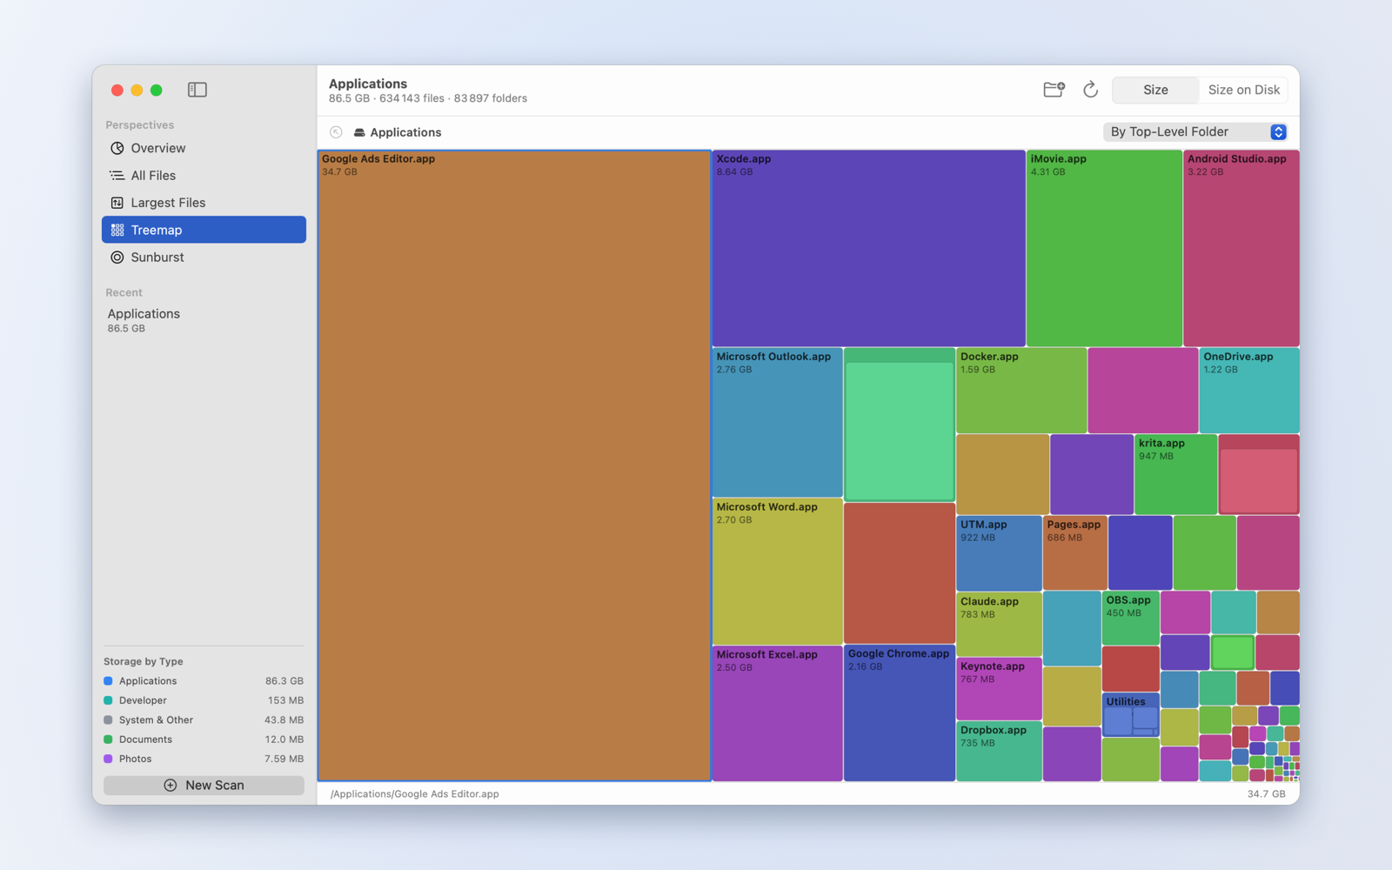Click the Applications breadcrumb label
This screenshot has width=1392, height=870.
click(x=405, y=132)
